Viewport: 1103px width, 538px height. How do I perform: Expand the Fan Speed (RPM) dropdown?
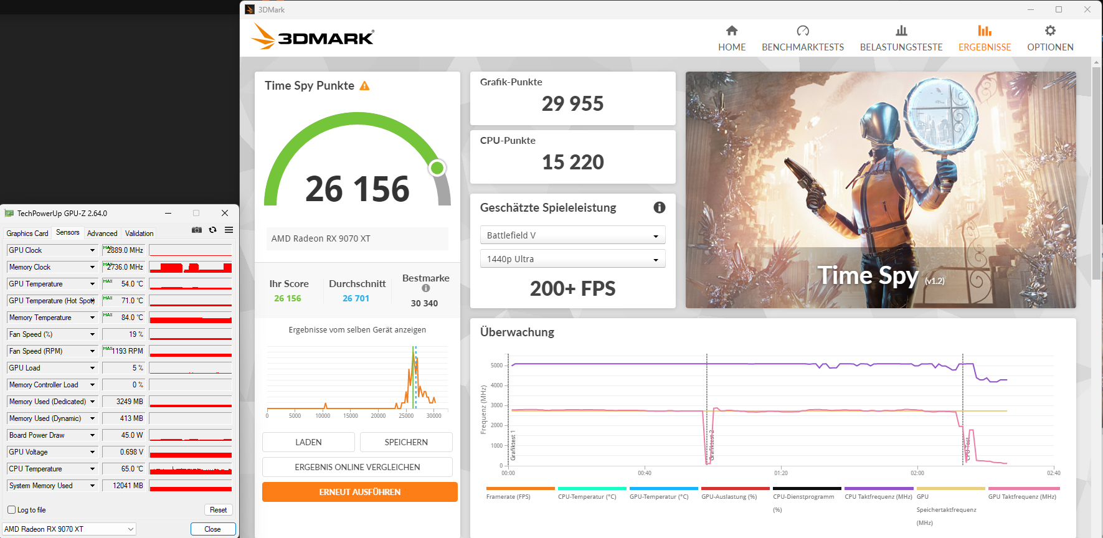coord(92,351)
